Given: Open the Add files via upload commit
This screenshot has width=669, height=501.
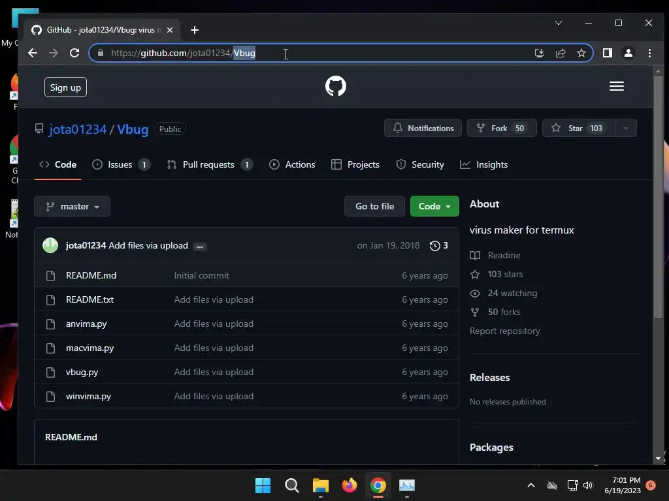Looking at the screenshot, I should coord(148,245).
